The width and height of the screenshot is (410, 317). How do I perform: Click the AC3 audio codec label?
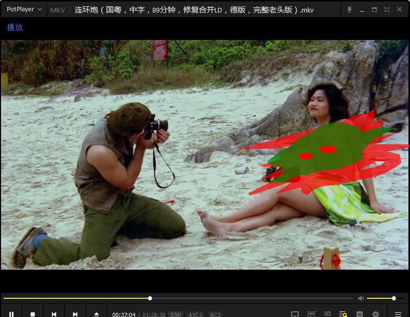click(215, 314)
